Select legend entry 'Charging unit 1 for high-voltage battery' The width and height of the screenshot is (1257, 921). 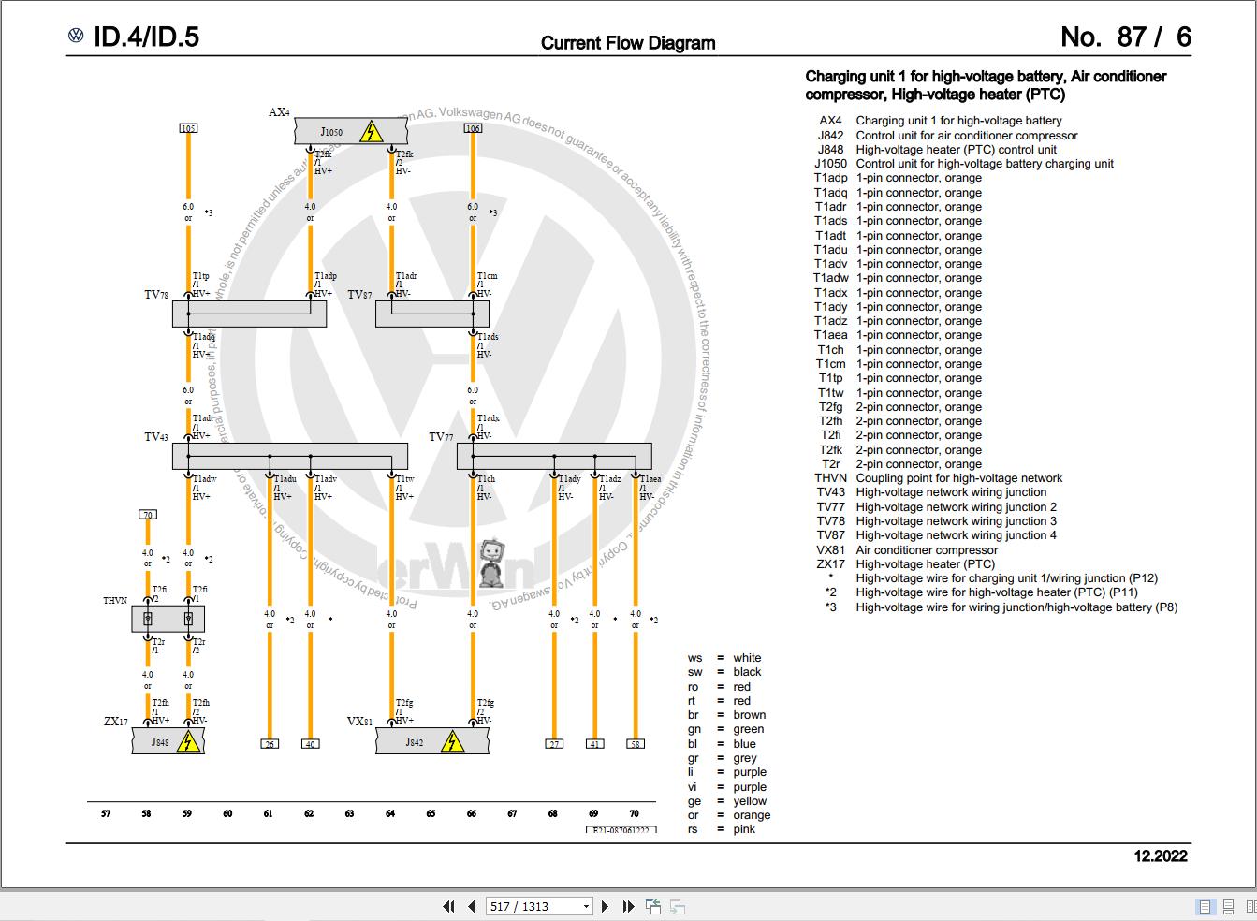point(958,121)
